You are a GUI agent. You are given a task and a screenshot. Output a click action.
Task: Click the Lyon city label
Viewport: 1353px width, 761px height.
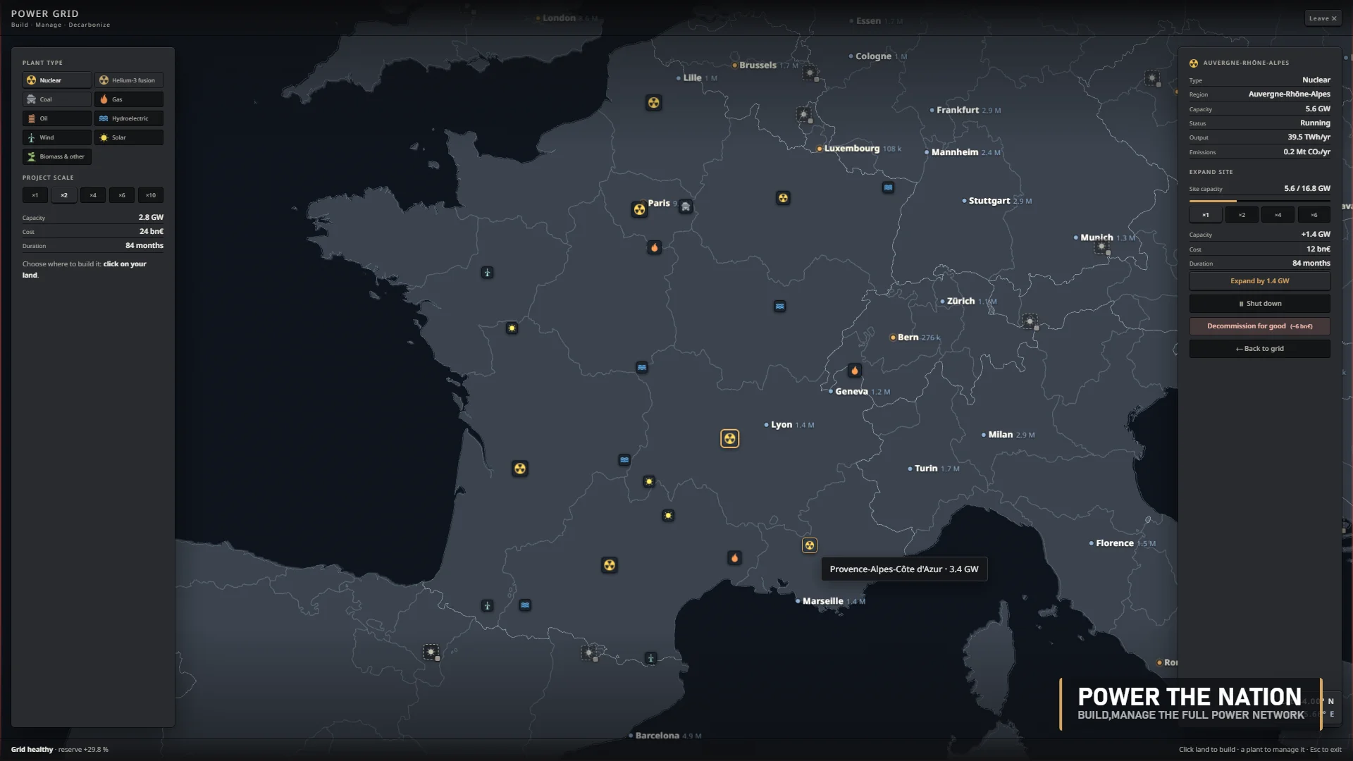click(x=781, y=425)
